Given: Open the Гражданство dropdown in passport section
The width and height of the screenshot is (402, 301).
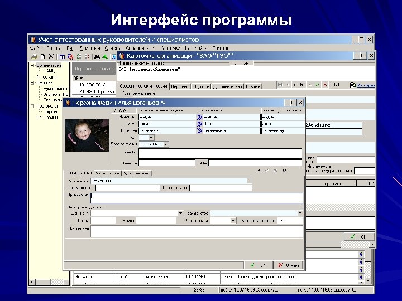Looking at the screenshot, I should [x=300, y=213].
